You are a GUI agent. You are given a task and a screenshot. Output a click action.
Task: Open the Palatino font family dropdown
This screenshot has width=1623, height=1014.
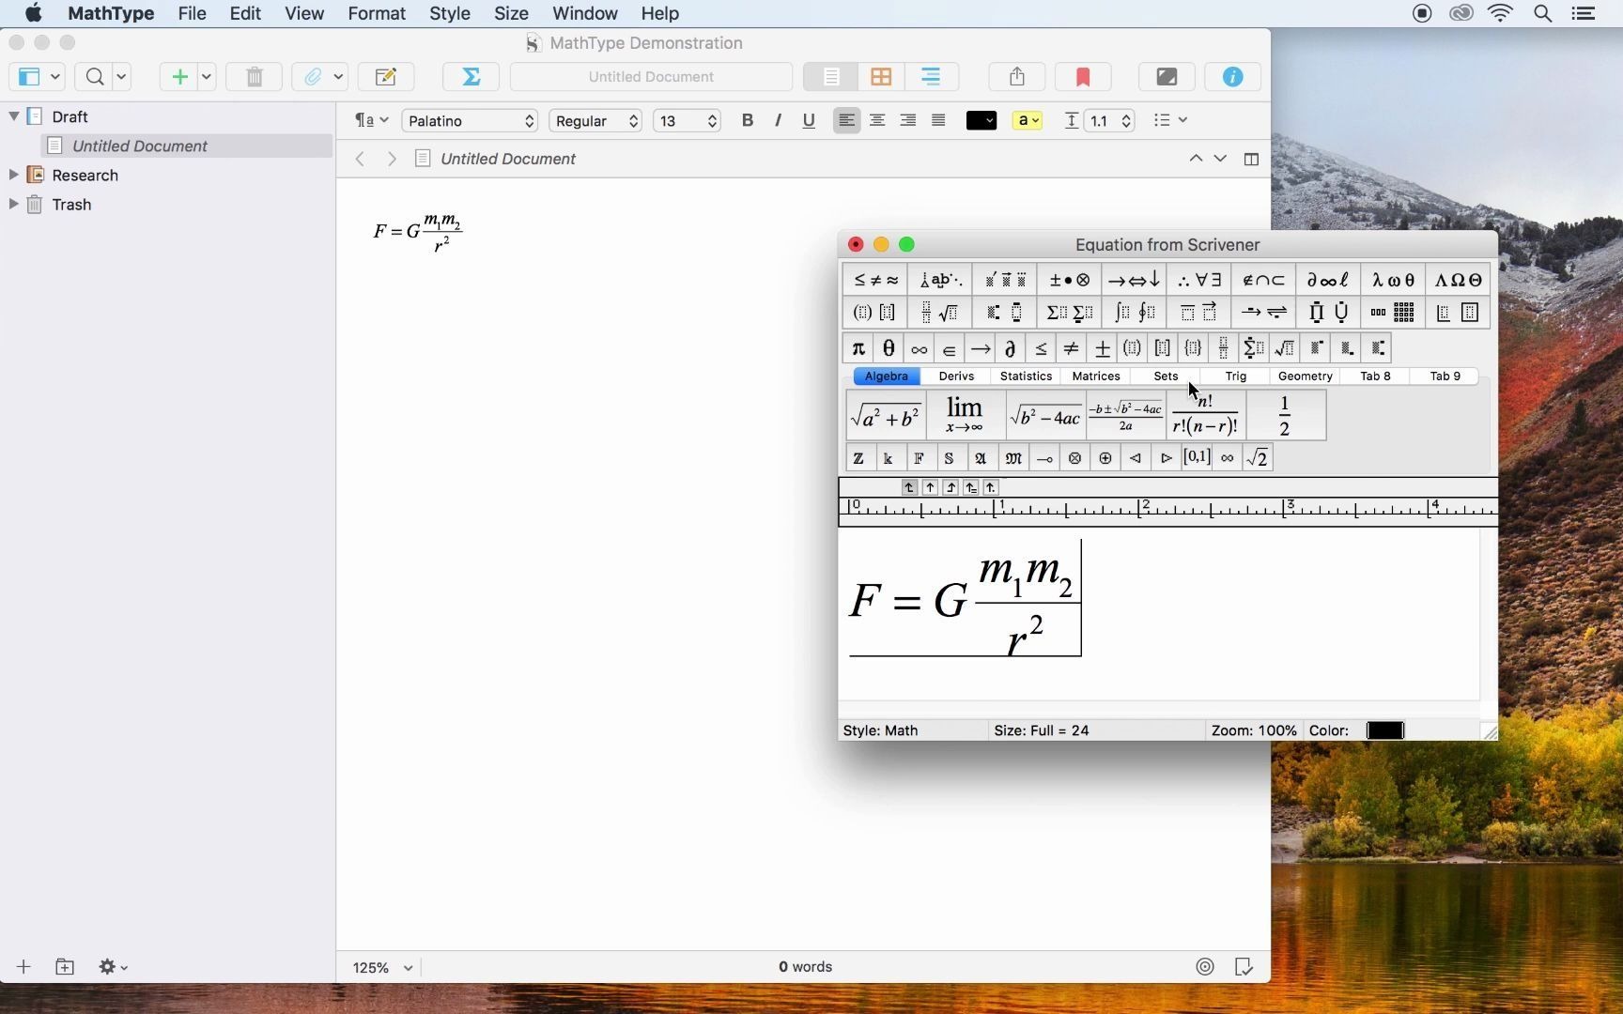coord(470,121)
